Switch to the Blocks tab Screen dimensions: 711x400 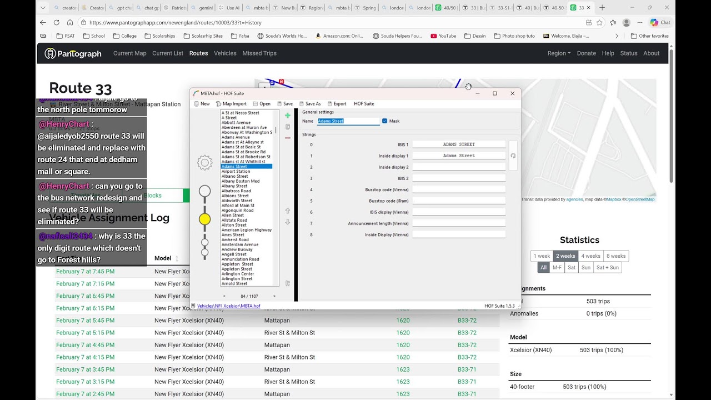(x=153, y=196)
